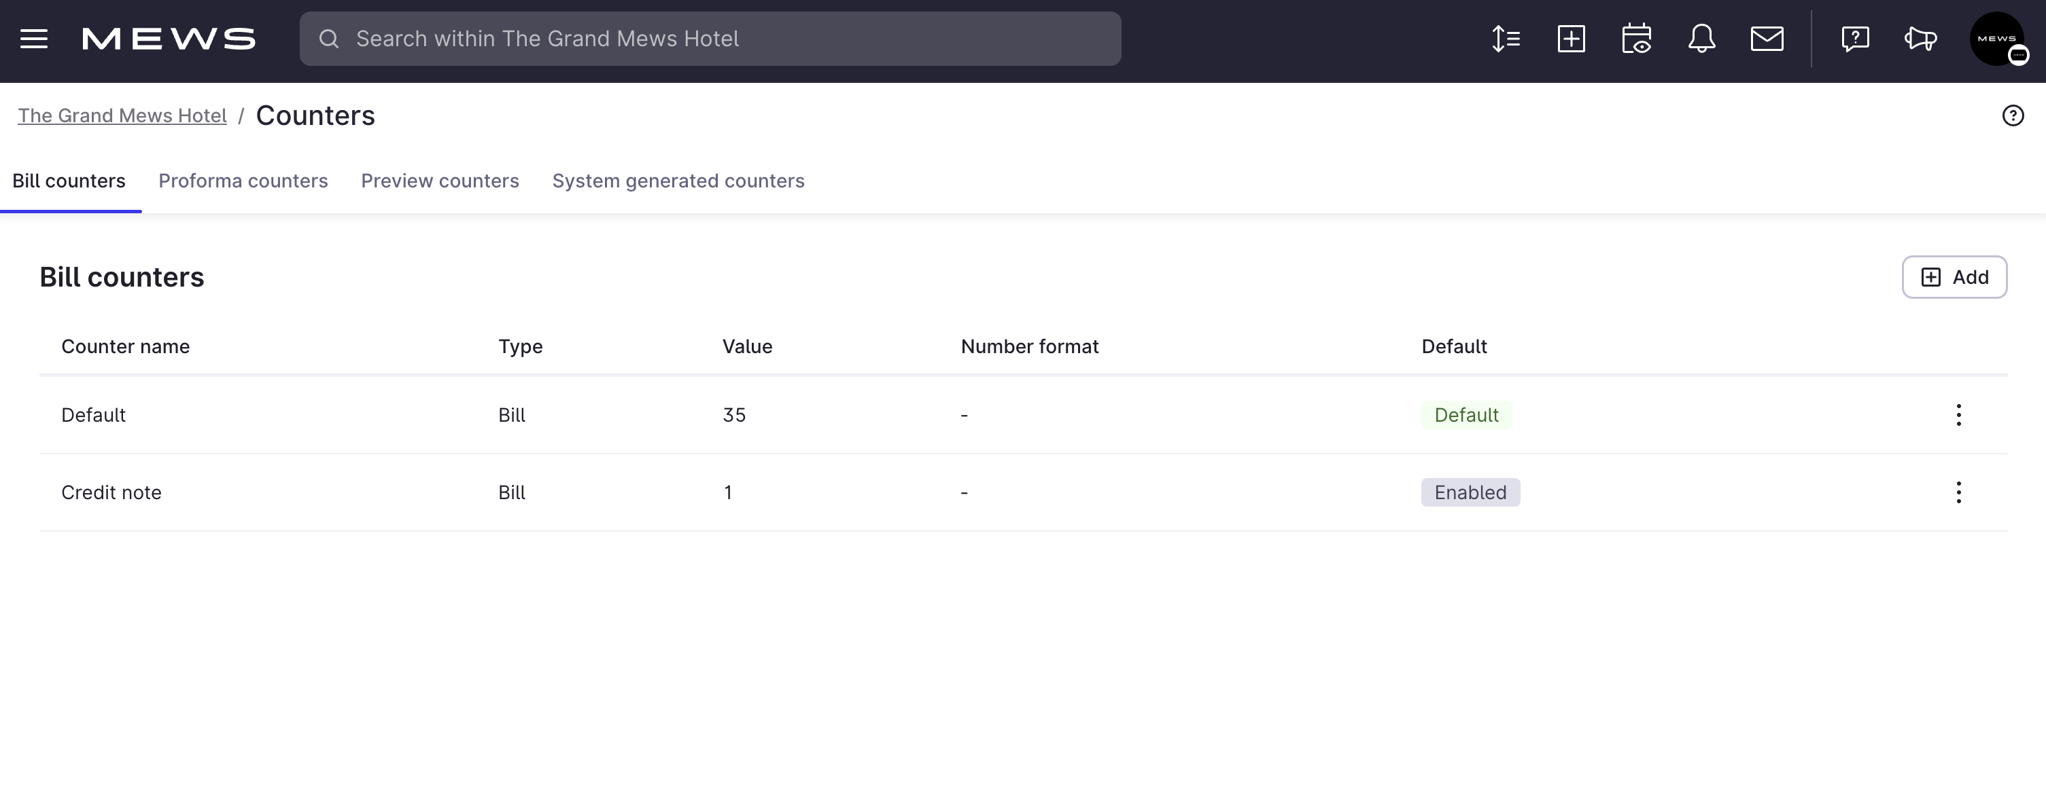
Task: Click the Add counter button
Action: pyautogui.click(x=1954, y=277)
